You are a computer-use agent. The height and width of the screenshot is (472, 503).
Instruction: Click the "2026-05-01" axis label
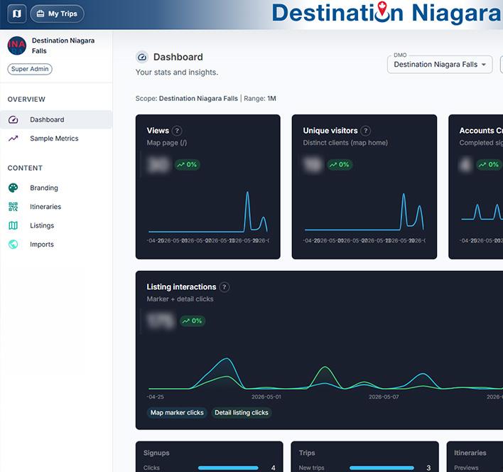pyautogui.click(x=266, y=397)
